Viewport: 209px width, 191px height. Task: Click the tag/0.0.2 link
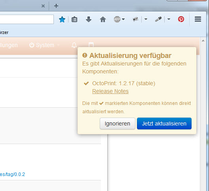12,174
